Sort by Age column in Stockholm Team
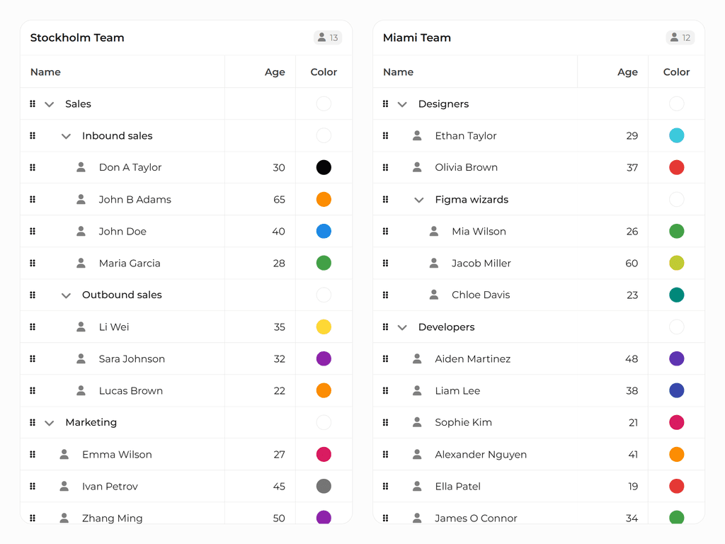 pyautogui.click(x=275, y=72)
